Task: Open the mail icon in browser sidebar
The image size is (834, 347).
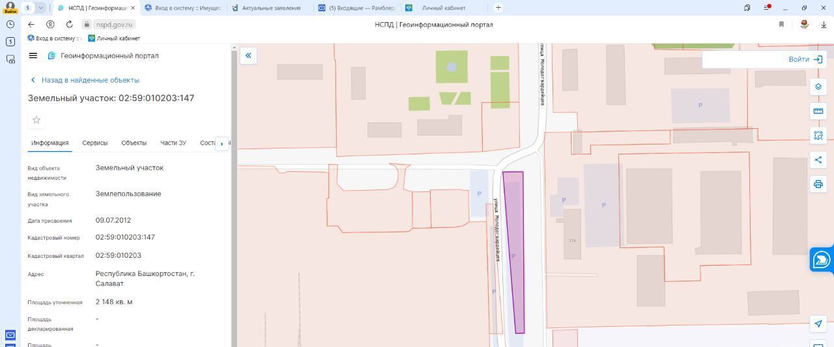Action: (x=10, y=335)
